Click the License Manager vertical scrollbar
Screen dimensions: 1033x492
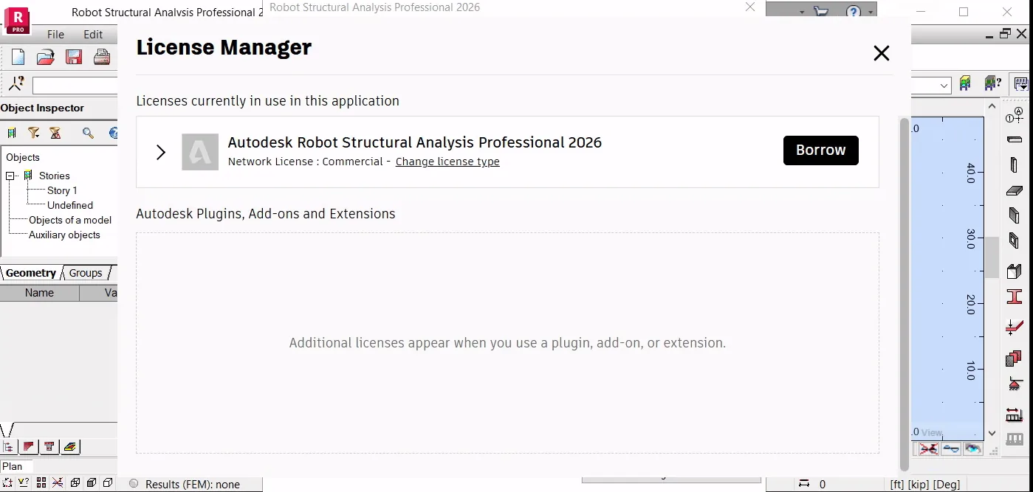click(x=904, y=294)
